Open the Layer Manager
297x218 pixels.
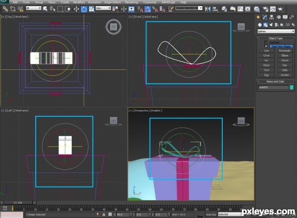tap(224, 9)
